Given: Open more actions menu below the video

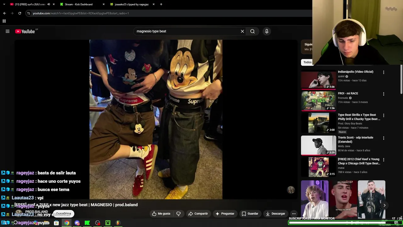Looking at the screenshot, I should tap(294, 214).
